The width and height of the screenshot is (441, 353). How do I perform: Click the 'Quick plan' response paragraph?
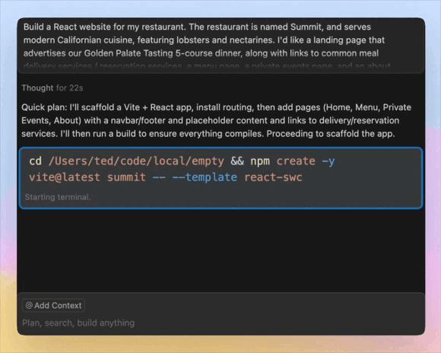point(217,120)
